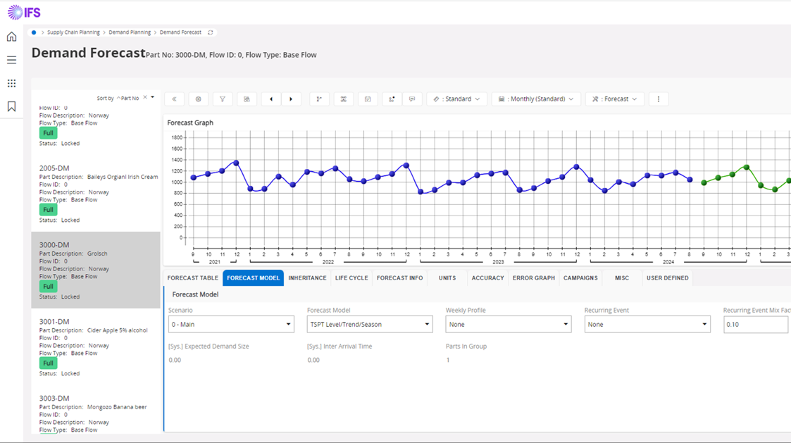Click the binoculars search icon
The height and width of the screenshot is (443, 791).
247,99
